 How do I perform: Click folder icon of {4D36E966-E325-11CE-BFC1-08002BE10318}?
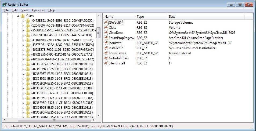click(28, 69)
